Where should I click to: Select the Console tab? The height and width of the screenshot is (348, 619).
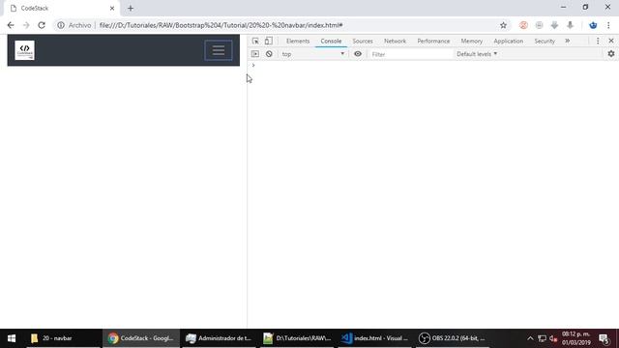coord(331,41)
